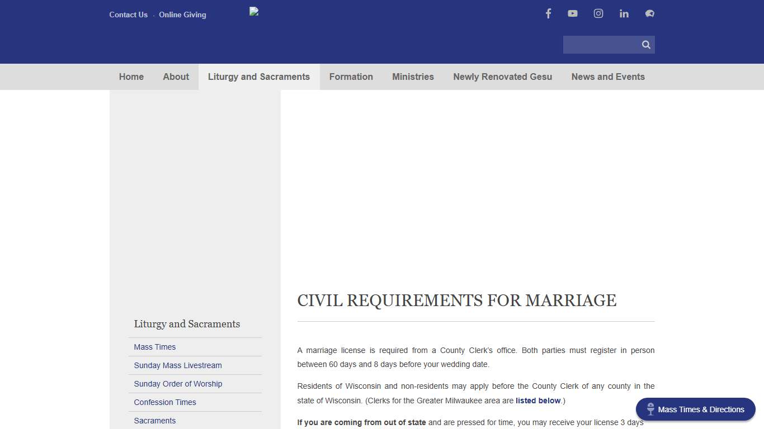Viewport: 764px width, 429px height.
Task: Open the Contact Us page
Action: pyautogui.click(x=128, y=15)
